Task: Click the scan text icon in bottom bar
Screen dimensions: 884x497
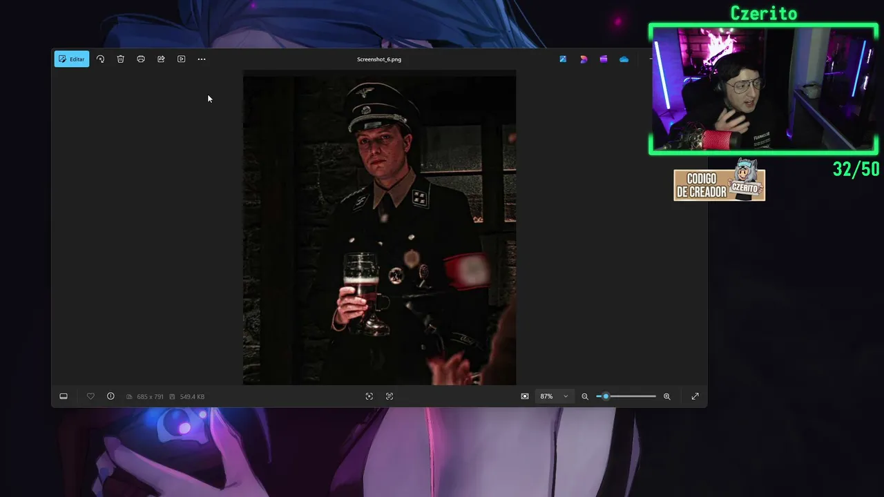Action: pyautogui.click(x=390, y=396)
